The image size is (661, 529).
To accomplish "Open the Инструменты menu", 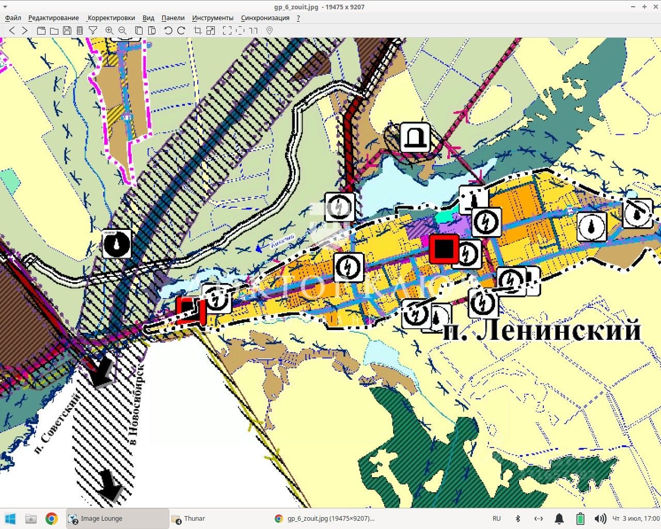I will tap(213, 18).
